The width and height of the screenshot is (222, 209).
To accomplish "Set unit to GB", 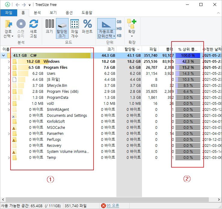I will pos(119,22).
